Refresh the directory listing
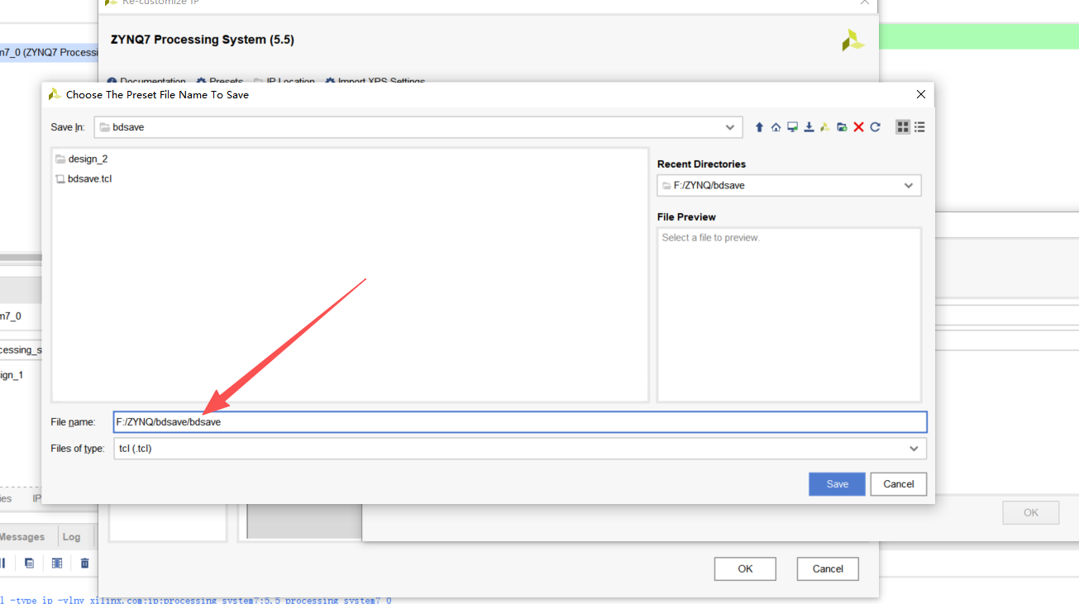 point(875,127)
